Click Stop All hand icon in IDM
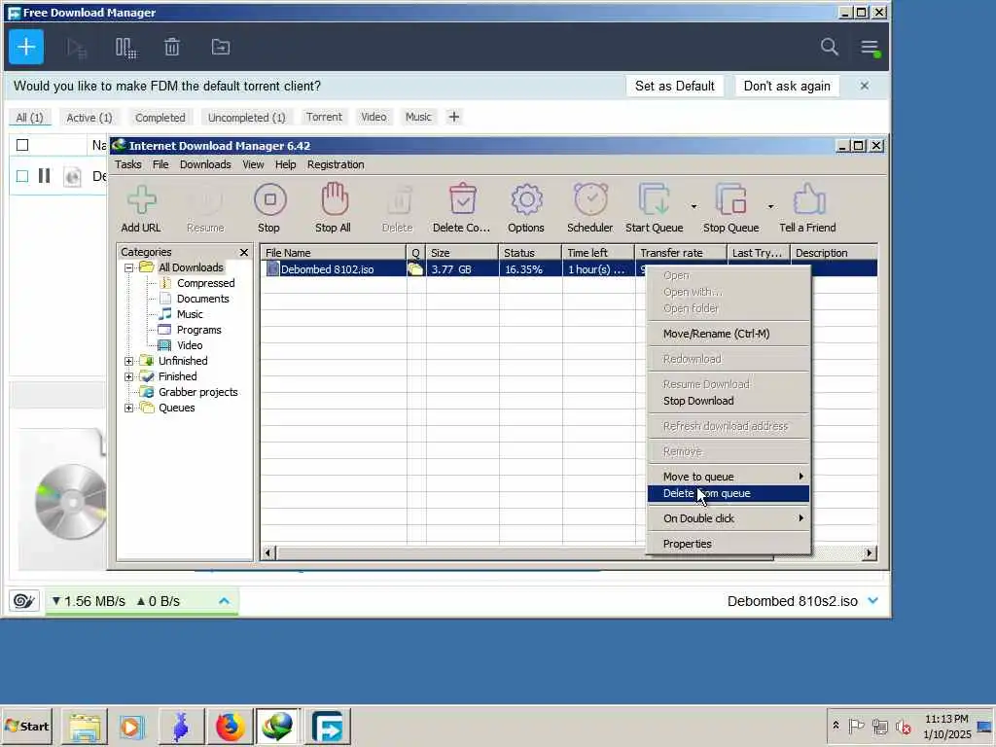Viewport: 996px width, 747px height. point(334,208)
